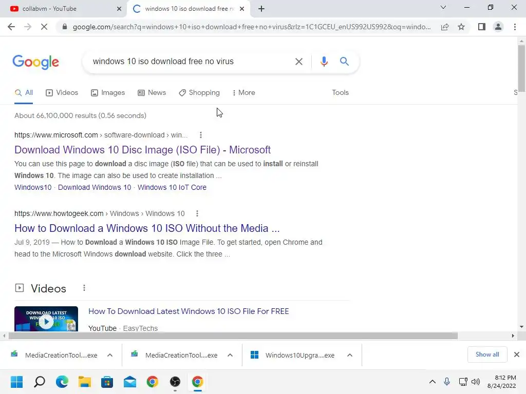The height and width of the screenshot is (394, 526).
Task: Open first MediaCreationTool exe download
Action: pyautogui.click(x=54, y=355)
